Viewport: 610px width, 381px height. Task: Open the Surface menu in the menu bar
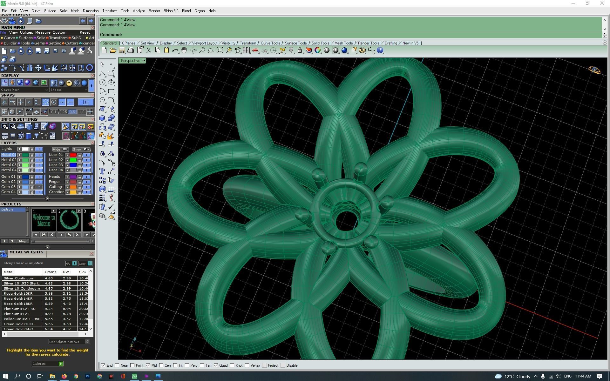pos(50,11)
